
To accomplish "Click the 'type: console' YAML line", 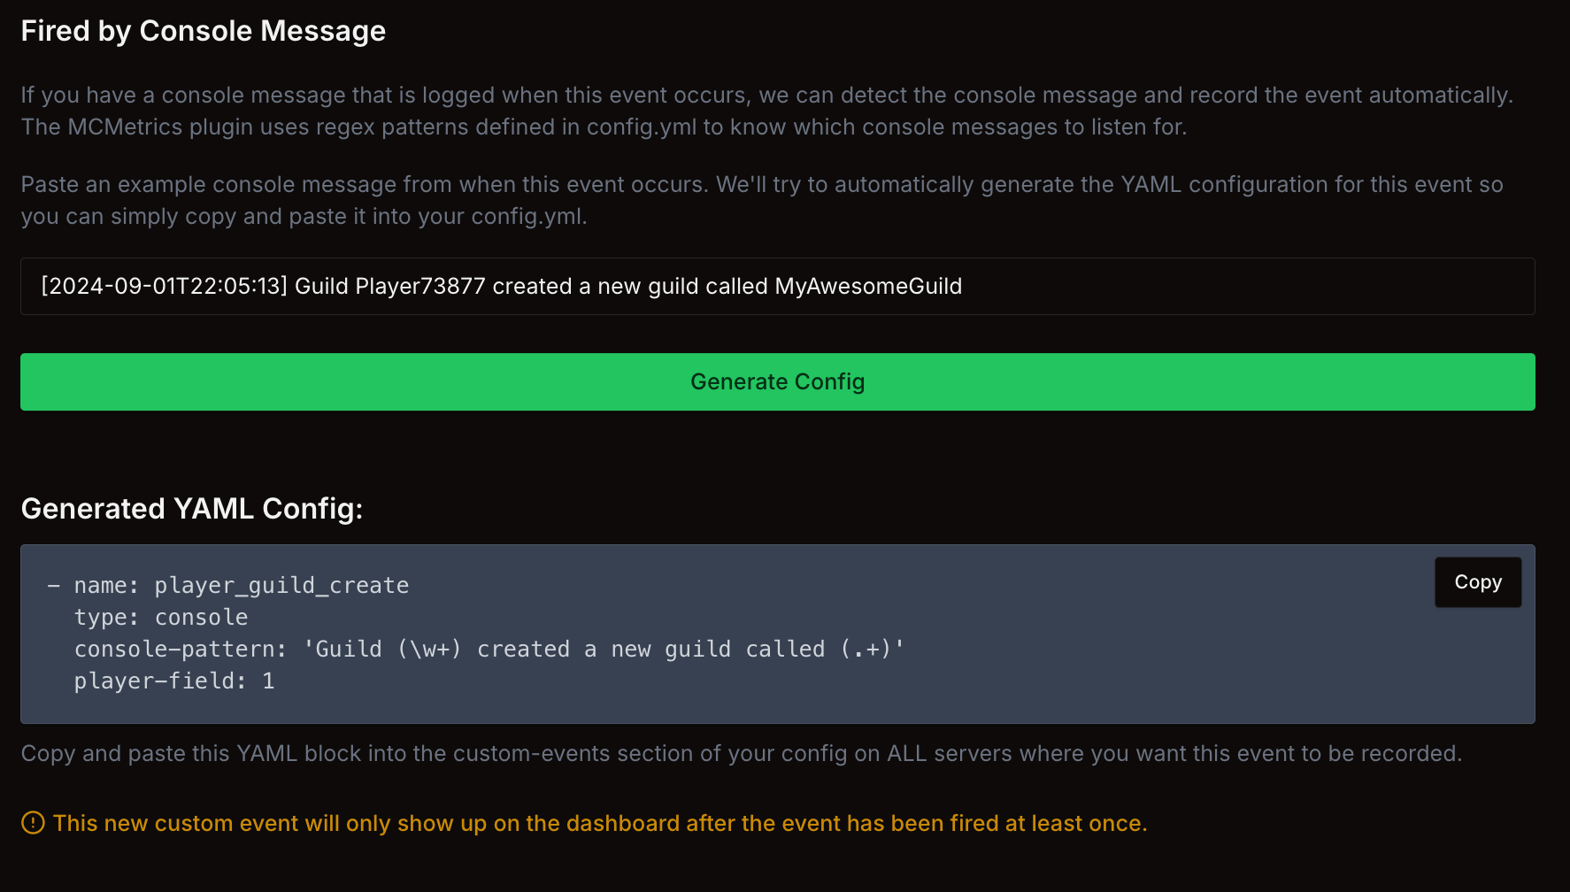I will 161,618.
